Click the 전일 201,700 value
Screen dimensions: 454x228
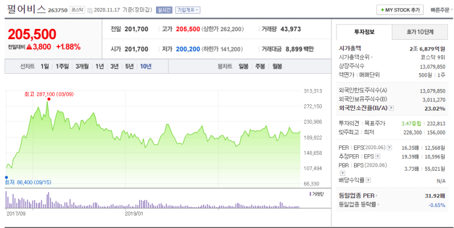[136, 29]
